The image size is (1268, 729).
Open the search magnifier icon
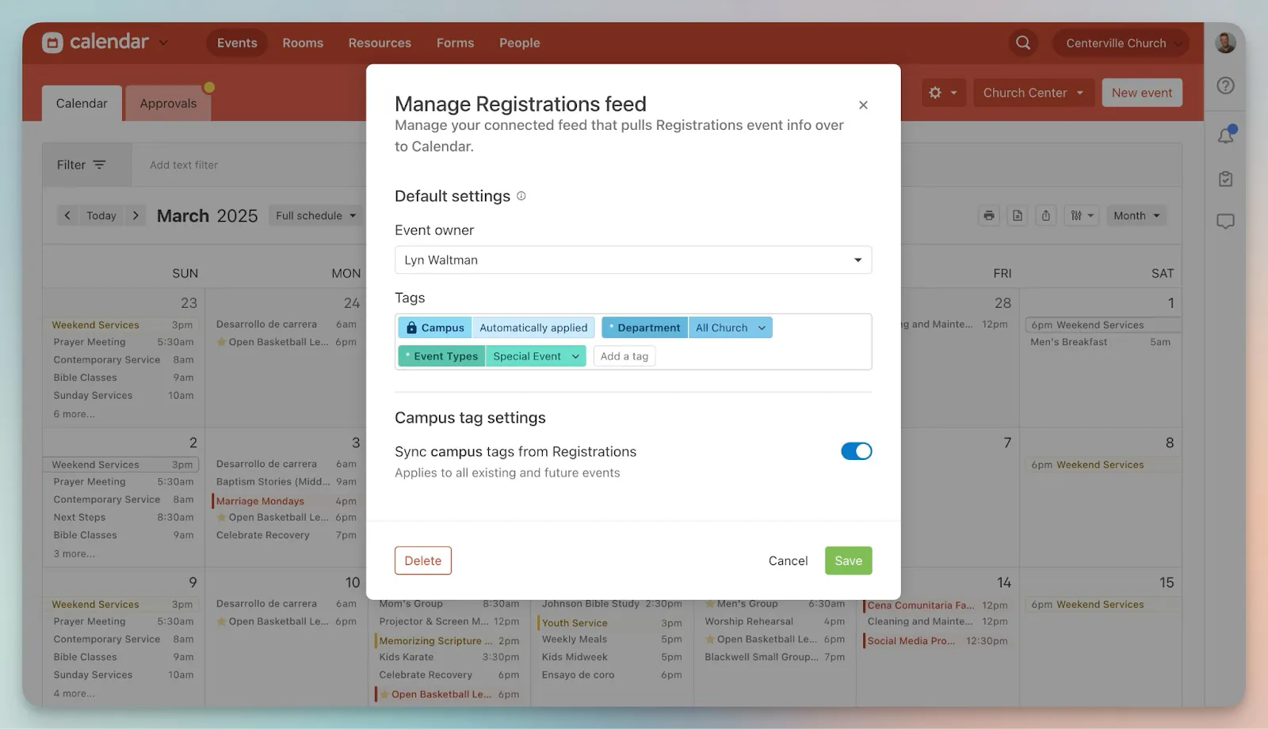coord(1023,43)
